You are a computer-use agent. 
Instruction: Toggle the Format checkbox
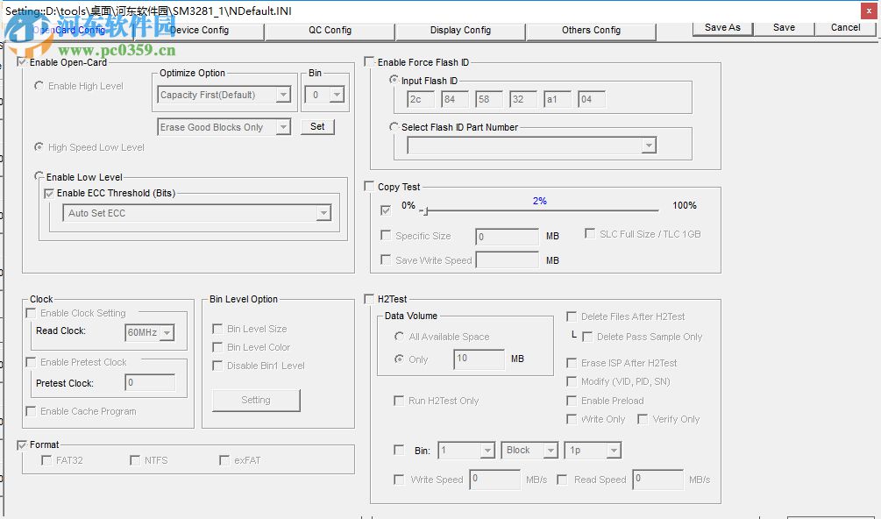coord(22,444)
